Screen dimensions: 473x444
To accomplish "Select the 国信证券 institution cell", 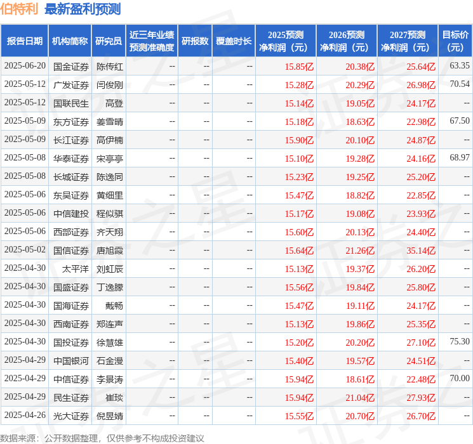I will 71,251.
